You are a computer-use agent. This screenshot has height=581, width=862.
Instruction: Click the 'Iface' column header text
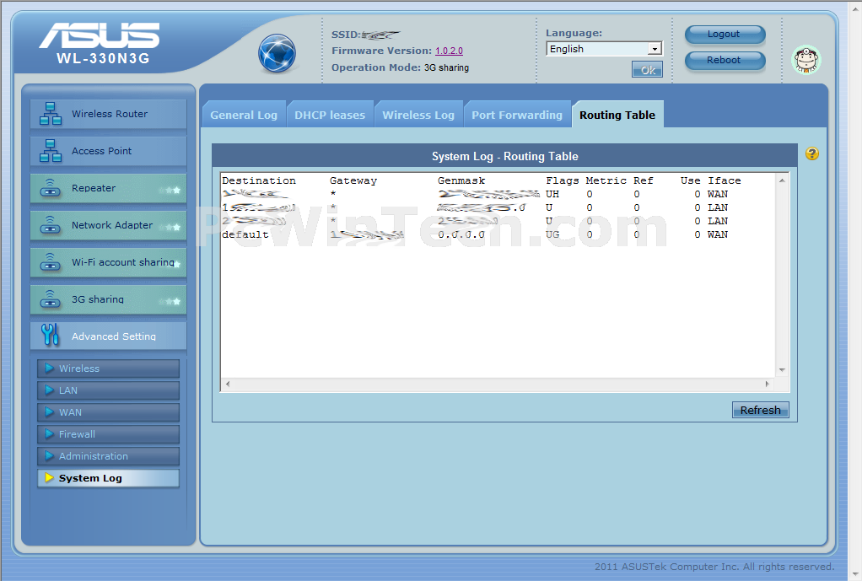pos(724,180)
